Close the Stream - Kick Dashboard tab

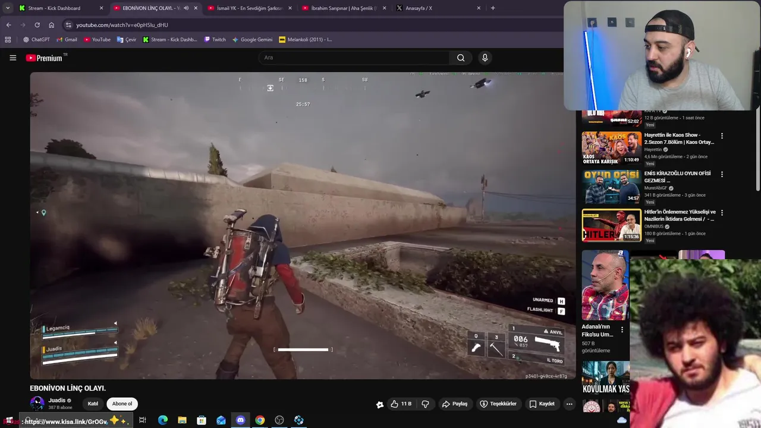(101, 8)
